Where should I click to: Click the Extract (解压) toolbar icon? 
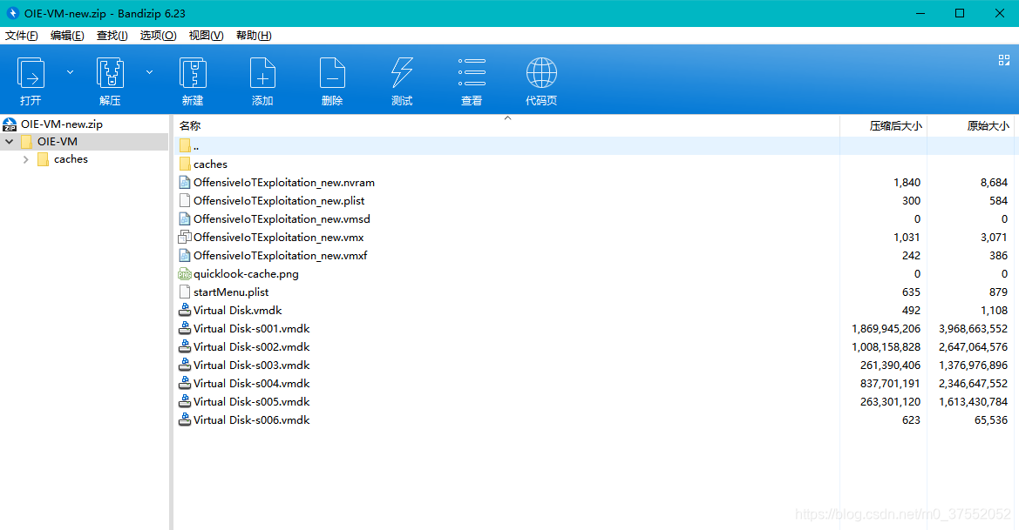(x=110, y=73)
